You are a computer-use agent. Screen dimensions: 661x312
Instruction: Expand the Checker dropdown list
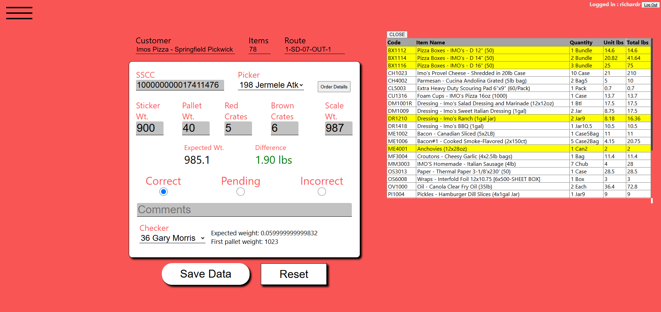(x=172, y=238)
